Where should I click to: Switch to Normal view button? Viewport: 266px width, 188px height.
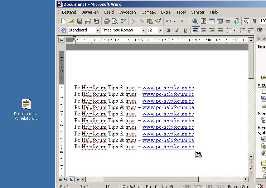click(x=60, y=179)
